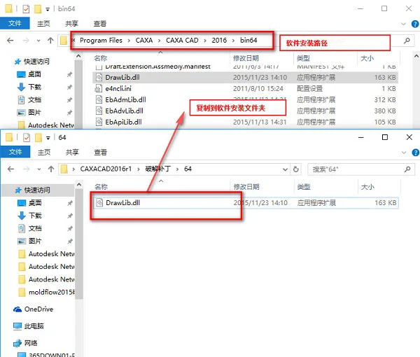The height and width of the screenshot is (357, 420).
Task: Open 文件 menu in the 64 window
Action: click(15, 152)
